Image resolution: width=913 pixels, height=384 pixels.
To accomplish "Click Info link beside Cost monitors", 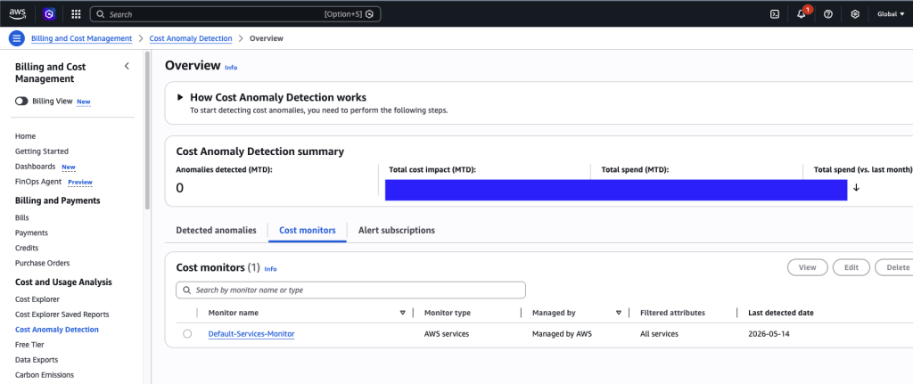I will coord(271,269).
